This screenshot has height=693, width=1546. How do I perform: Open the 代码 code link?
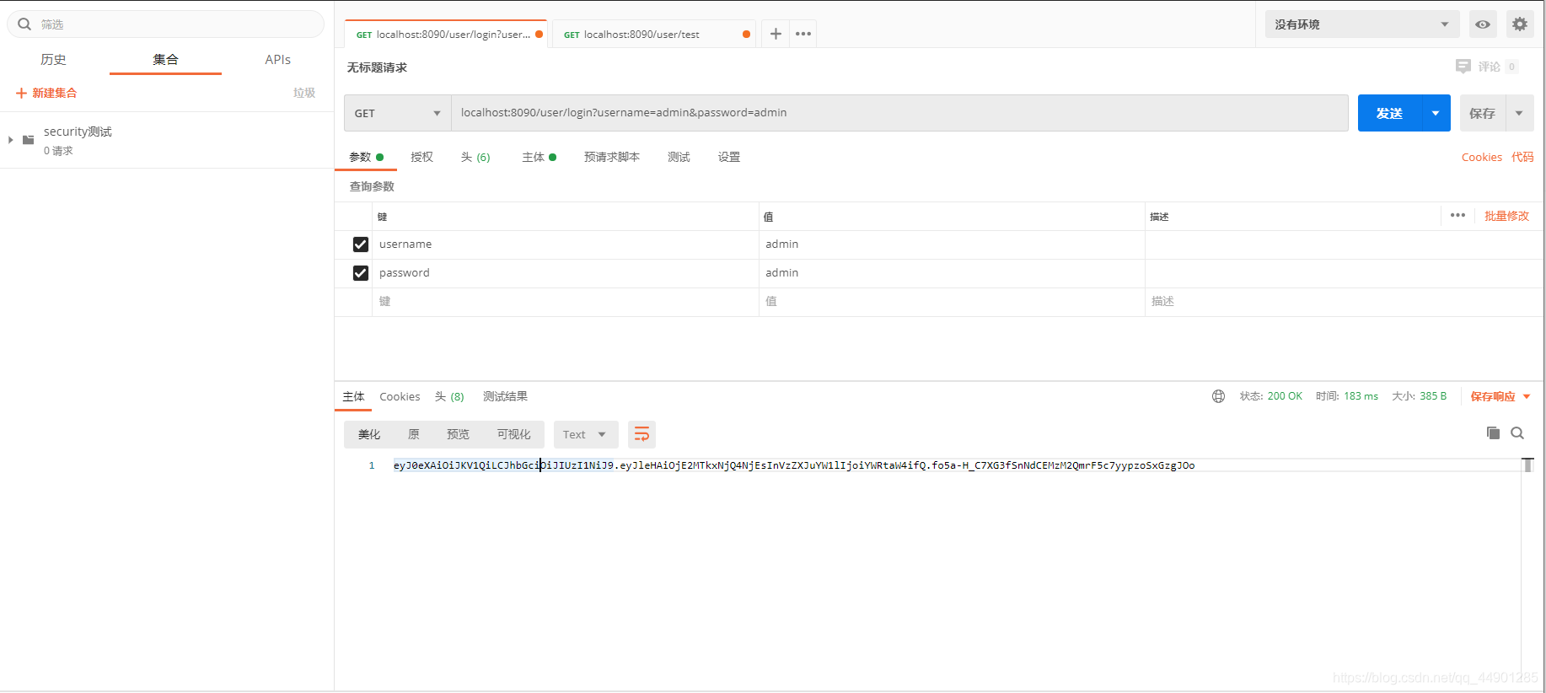point(1522,157)
